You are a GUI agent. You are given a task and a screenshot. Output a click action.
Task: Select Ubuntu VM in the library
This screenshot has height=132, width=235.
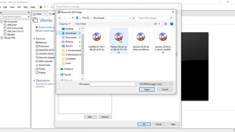[11, 34]
